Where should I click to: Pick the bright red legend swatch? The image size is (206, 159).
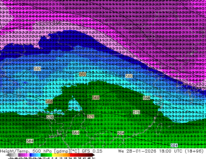[x=71, y=155]
